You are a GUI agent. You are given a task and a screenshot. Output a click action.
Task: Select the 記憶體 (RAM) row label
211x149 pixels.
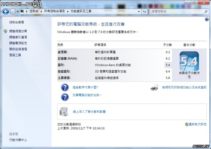(x=68, y=58)
